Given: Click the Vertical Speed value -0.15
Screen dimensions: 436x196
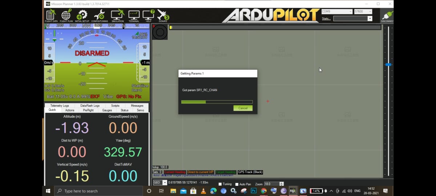Looking at the screenshot, I should (72, 176).
